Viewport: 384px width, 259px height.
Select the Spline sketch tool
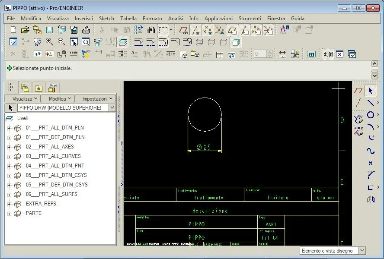[x=371, y=151]
